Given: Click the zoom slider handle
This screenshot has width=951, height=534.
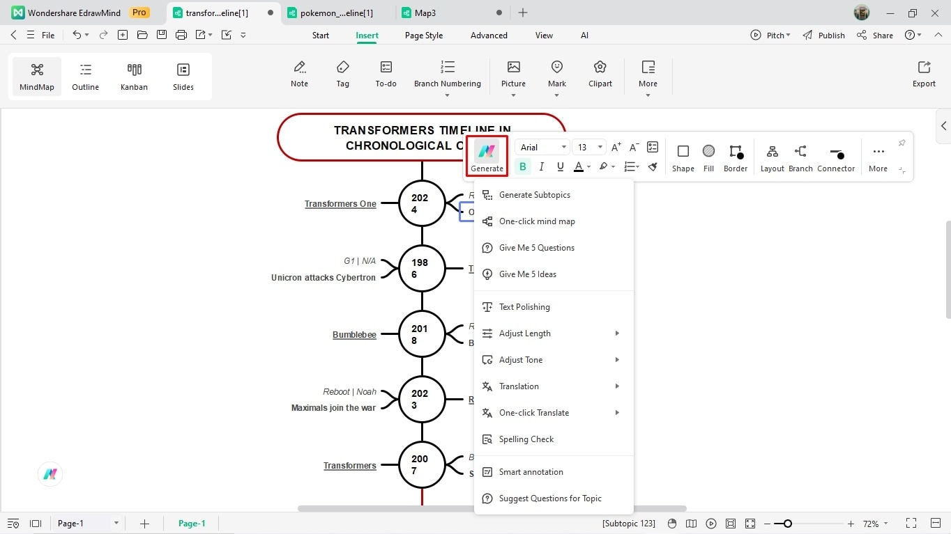Looking at the screenshot, I should tap(788, 524).
